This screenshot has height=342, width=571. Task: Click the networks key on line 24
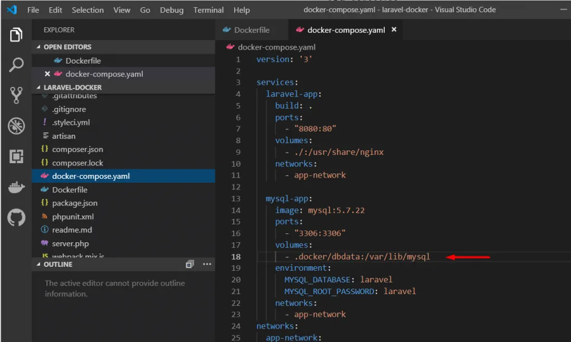point(275,326)
